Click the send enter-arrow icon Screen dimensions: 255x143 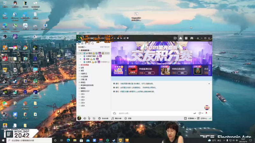[195, 113]
